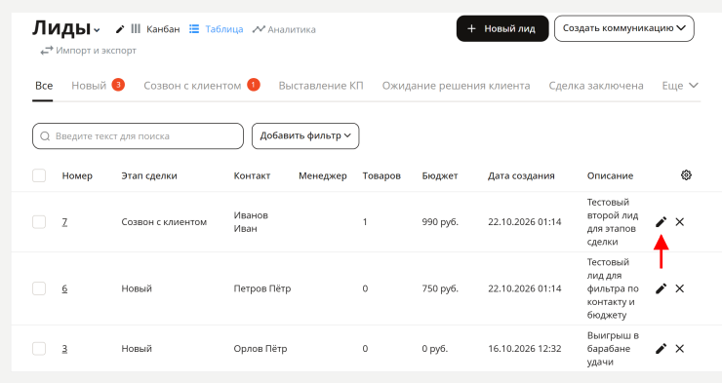Open lead number 7 link
This screenshot has width=722, height=383.
64,222
